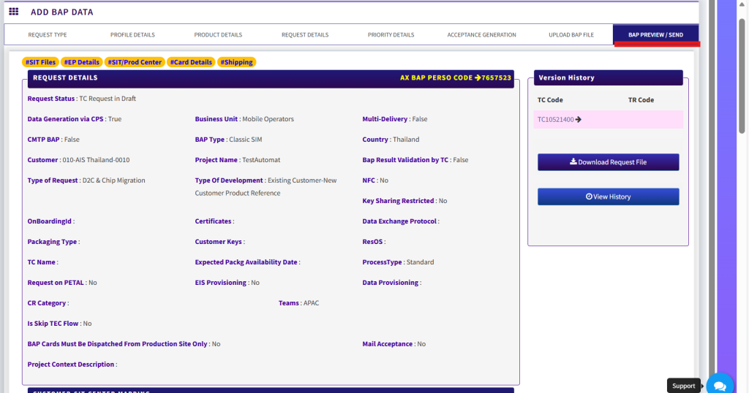This screenshot has width=749, height=393.
Task: Select the BAP Preview / Send tab
Action: coord(655,35)
